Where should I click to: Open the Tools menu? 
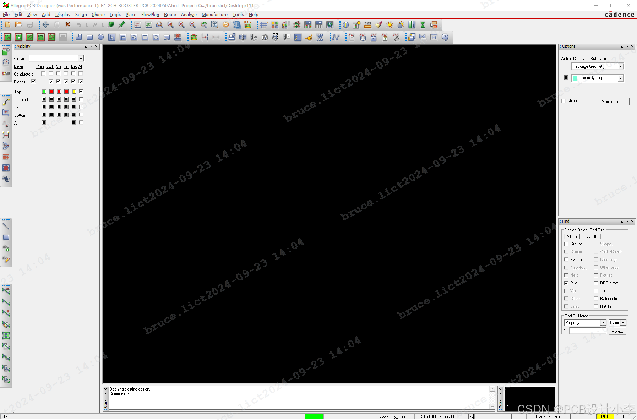238,15
